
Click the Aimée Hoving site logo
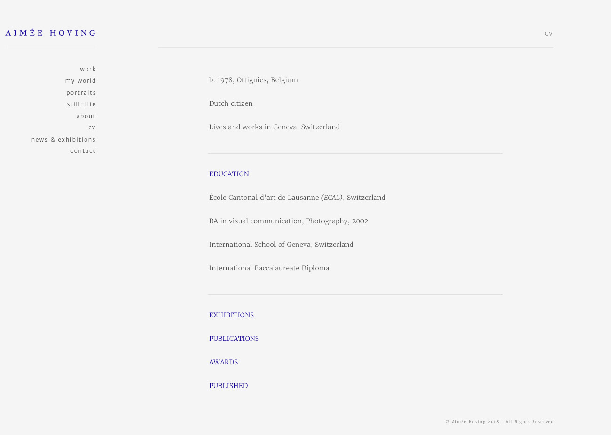50,33
